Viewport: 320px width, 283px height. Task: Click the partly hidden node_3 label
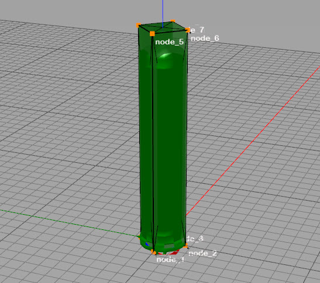195,239
